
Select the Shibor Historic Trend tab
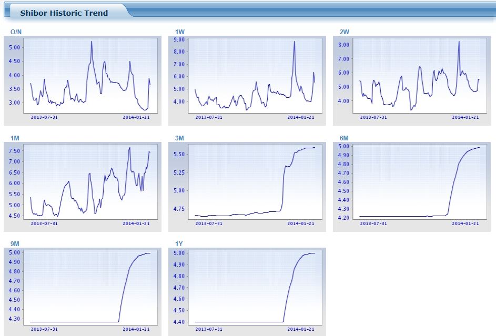coord(64,13)
